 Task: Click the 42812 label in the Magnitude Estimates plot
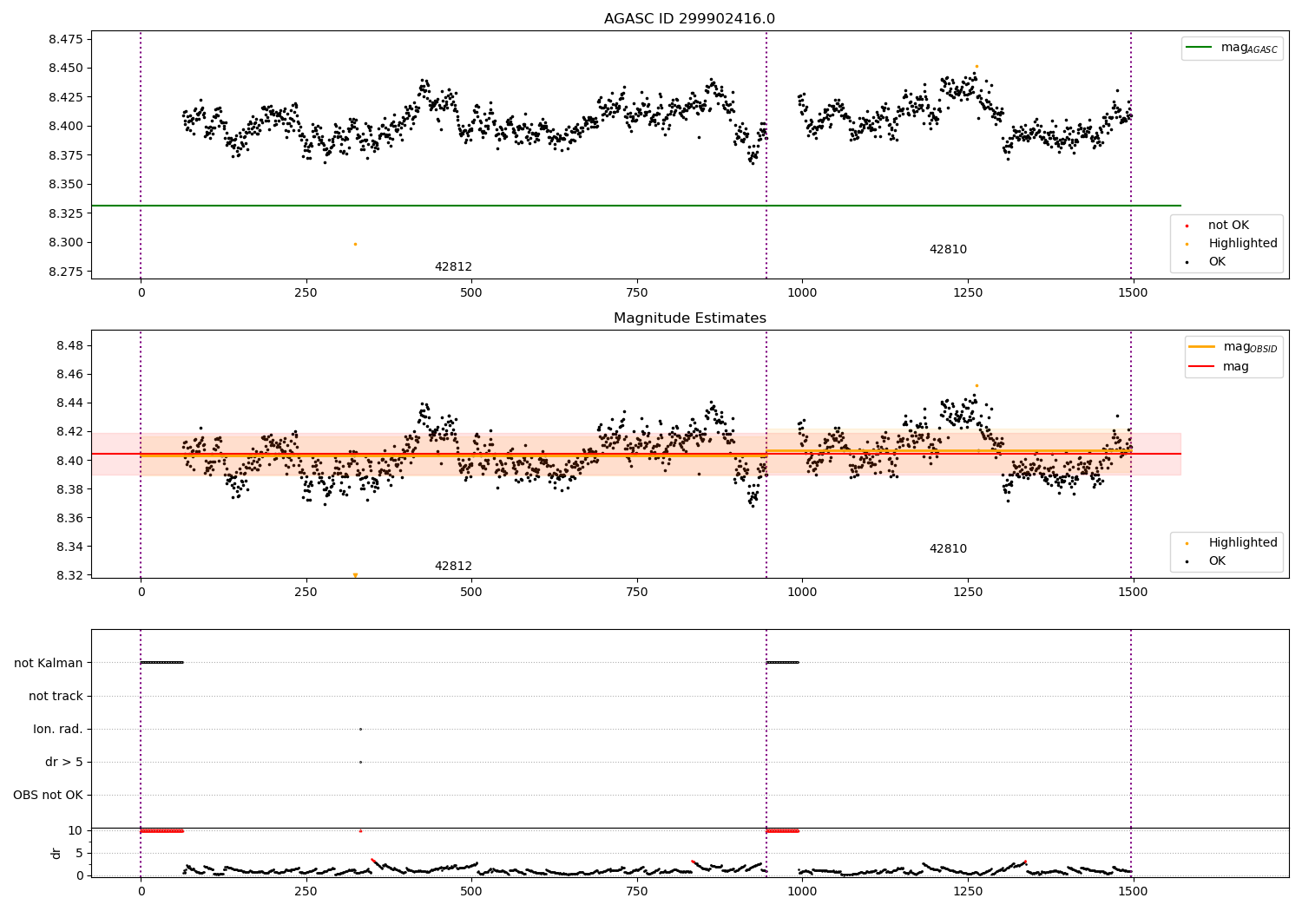point(453,567)
